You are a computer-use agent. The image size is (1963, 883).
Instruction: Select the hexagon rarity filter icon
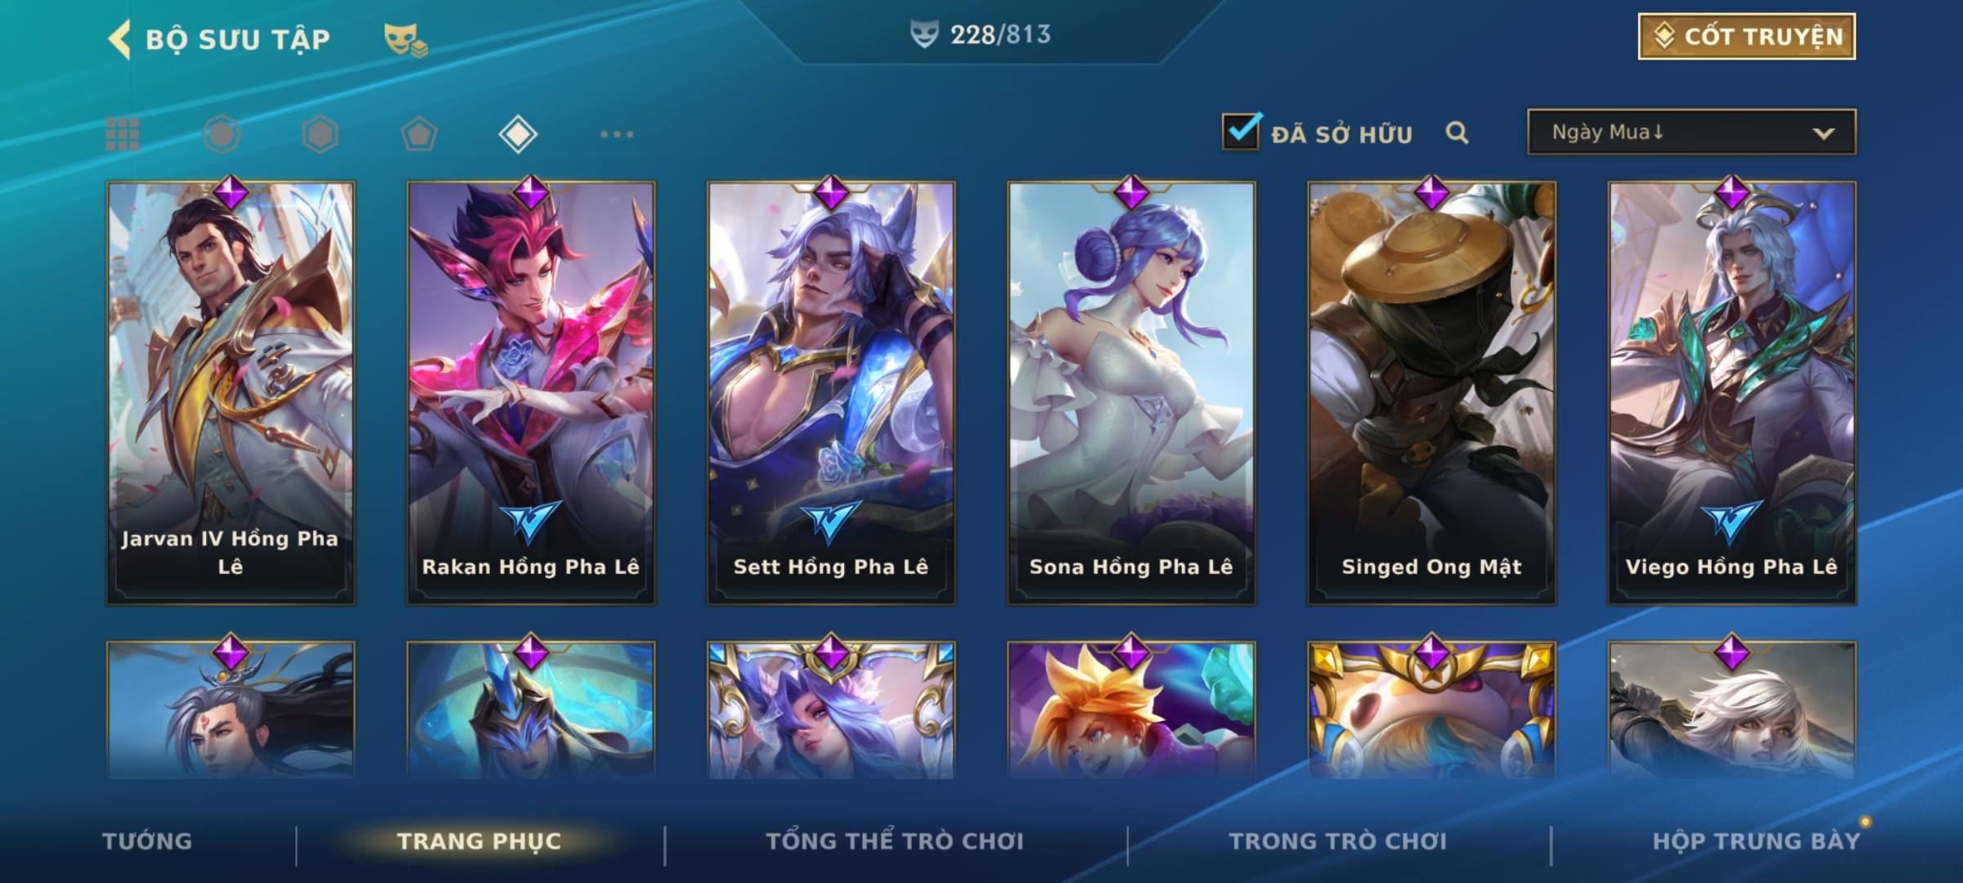(320, 134)
